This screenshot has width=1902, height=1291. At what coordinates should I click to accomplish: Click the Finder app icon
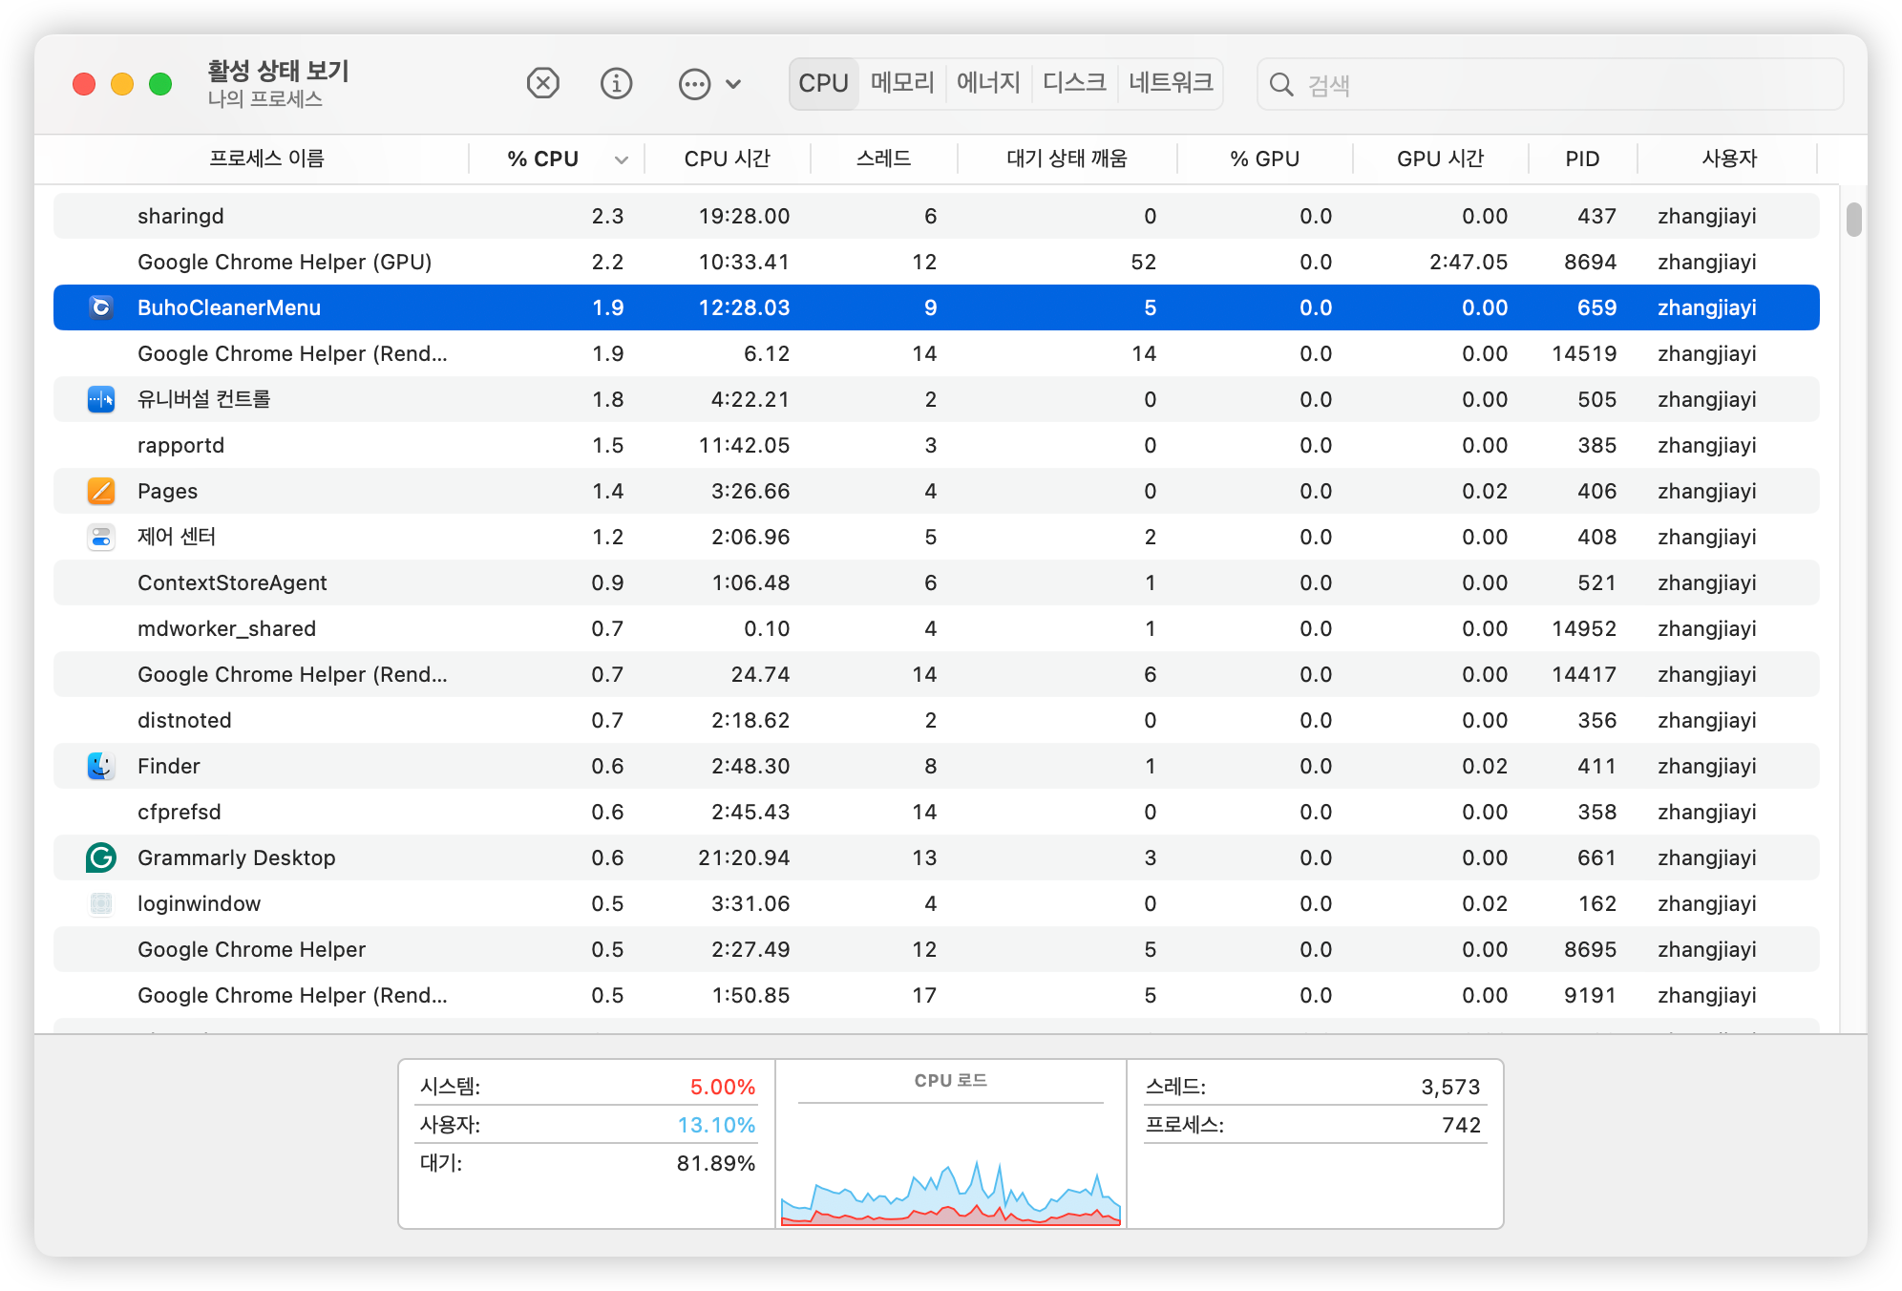[x=101, y=766]
